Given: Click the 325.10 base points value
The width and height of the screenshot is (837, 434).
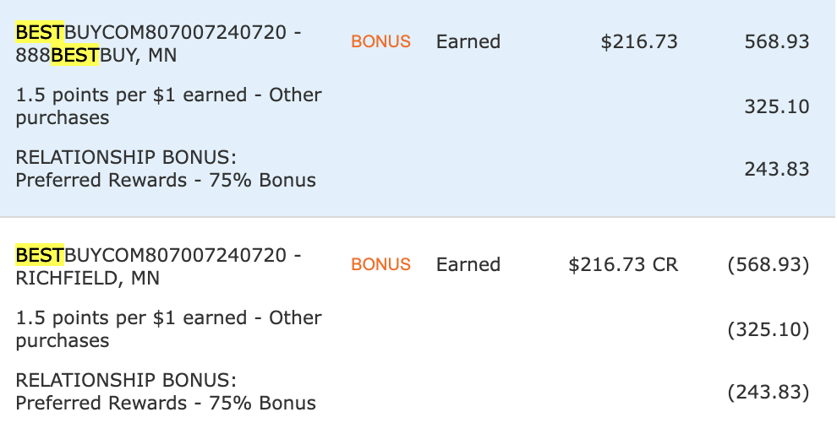Looking at the screenshot, I should (777, 106).
